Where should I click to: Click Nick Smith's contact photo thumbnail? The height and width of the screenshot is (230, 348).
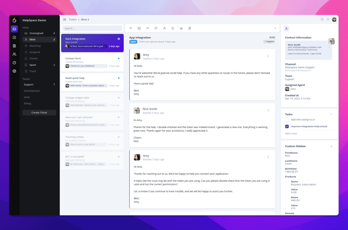[332, 41]
